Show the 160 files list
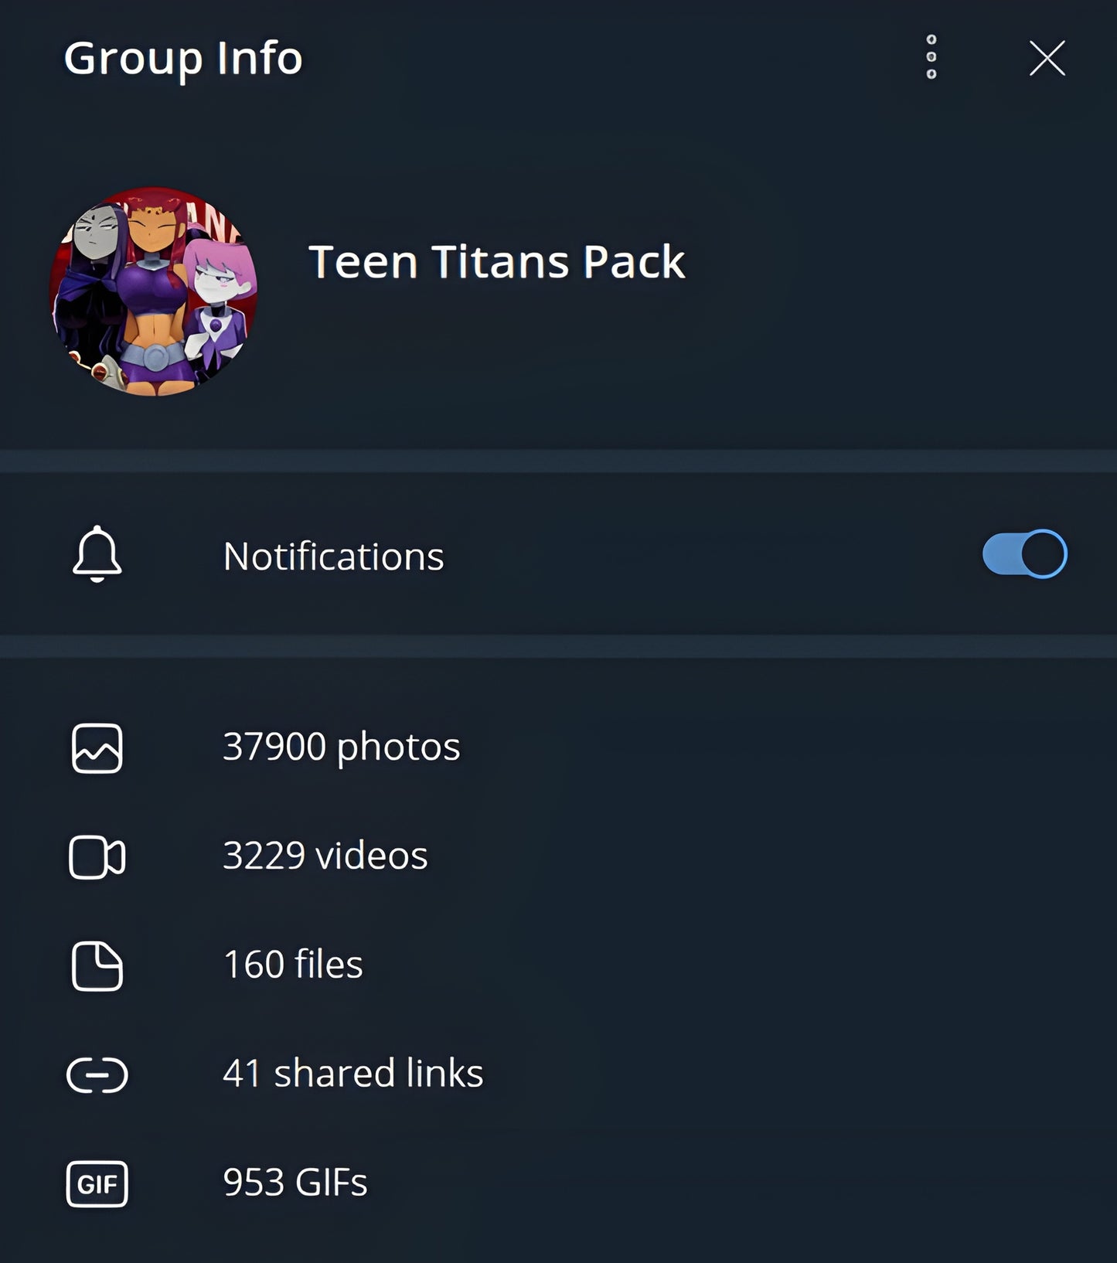Image resolution: width=1117 pixels, height=1263 pixels. click(x=292, y=965)
